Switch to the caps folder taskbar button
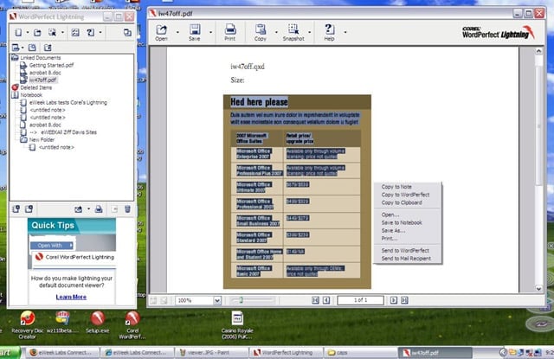 [x=359, y=352]
